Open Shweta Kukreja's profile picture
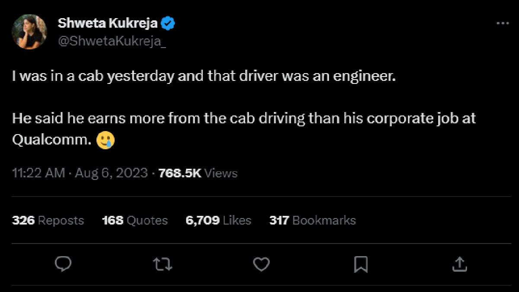 (x=29, y=32)
